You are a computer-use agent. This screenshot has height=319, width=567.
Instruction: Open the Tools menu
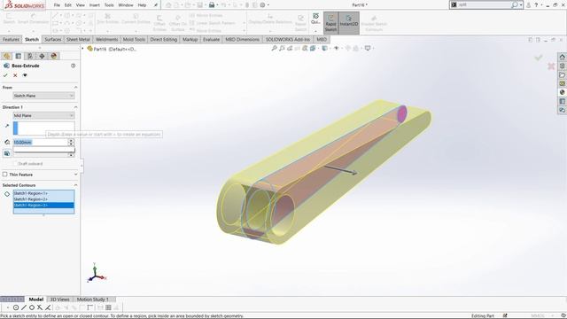[x=109, y=5]
